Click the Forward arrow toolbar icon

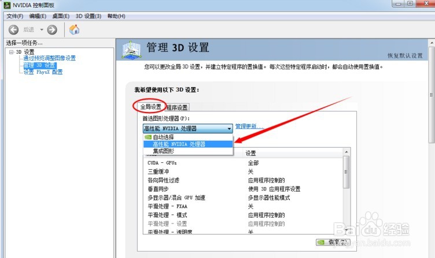click(52, 29)
